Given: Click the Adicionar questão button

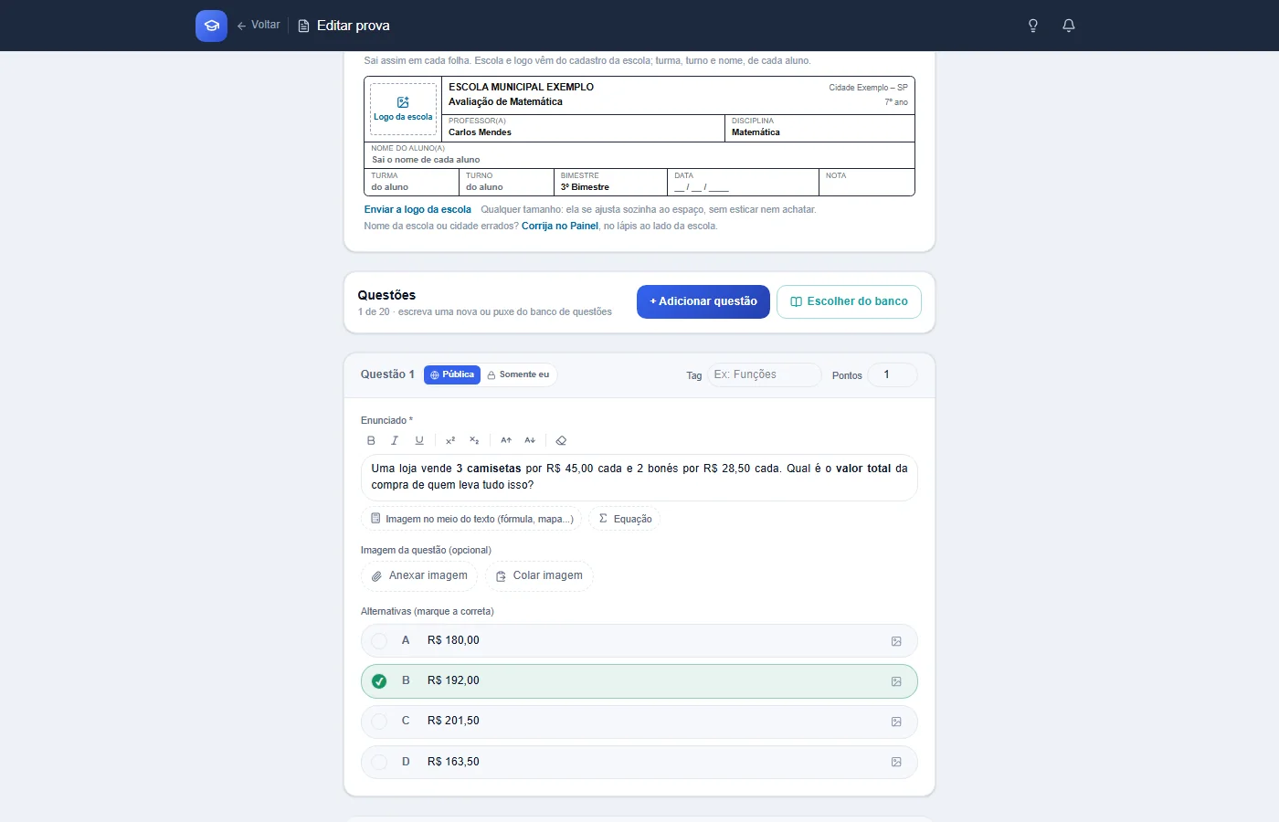Looking at the screenshot, I should 703,301.
